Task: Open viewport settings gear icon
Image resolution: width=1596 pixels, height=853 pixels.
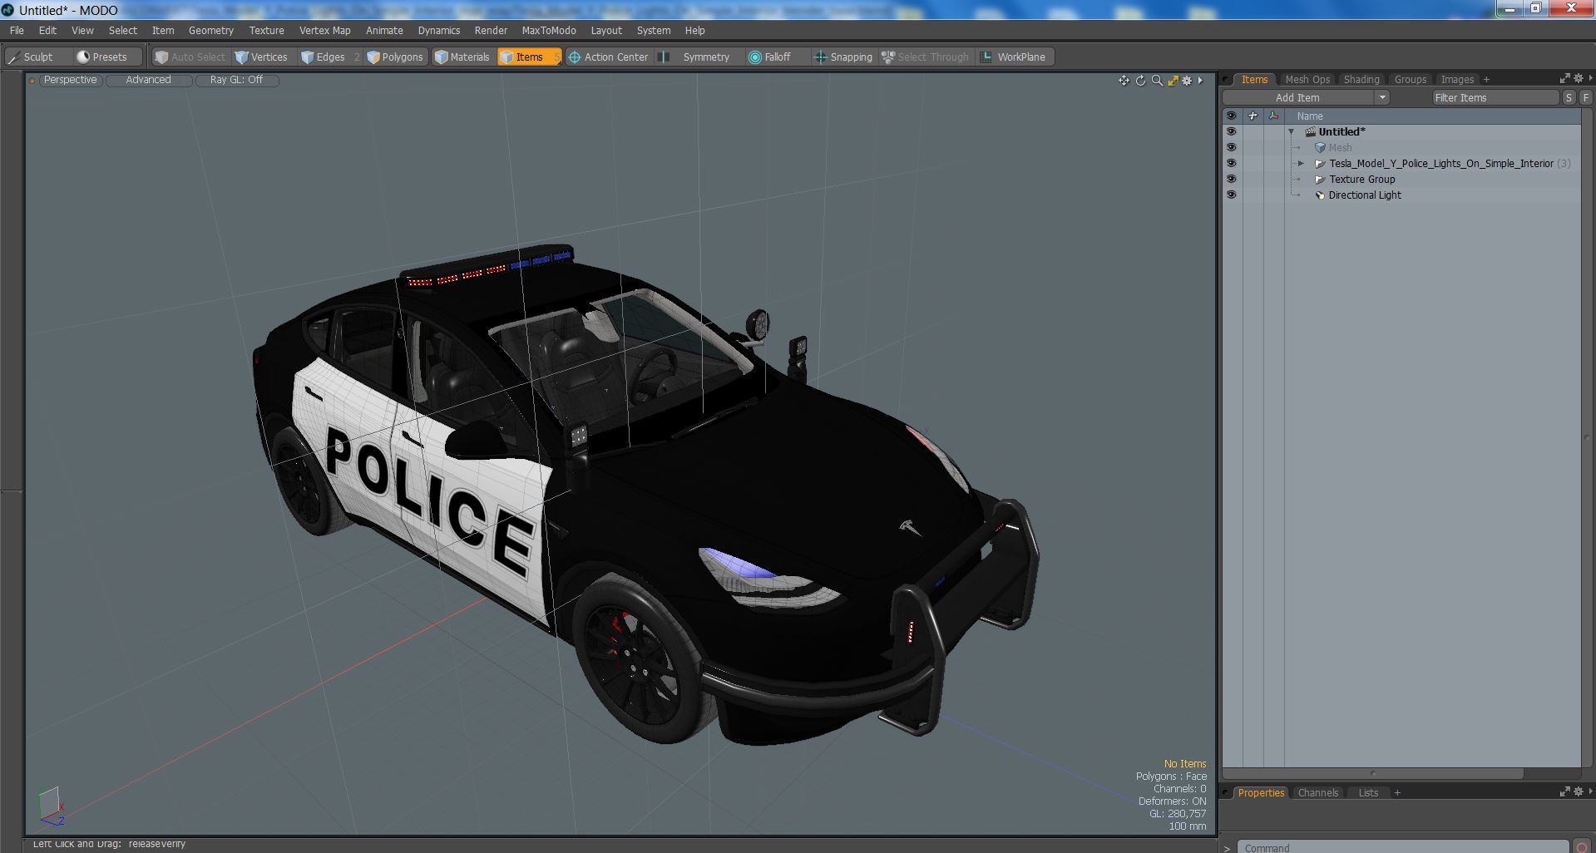Action: click(x=1187, y=81)
